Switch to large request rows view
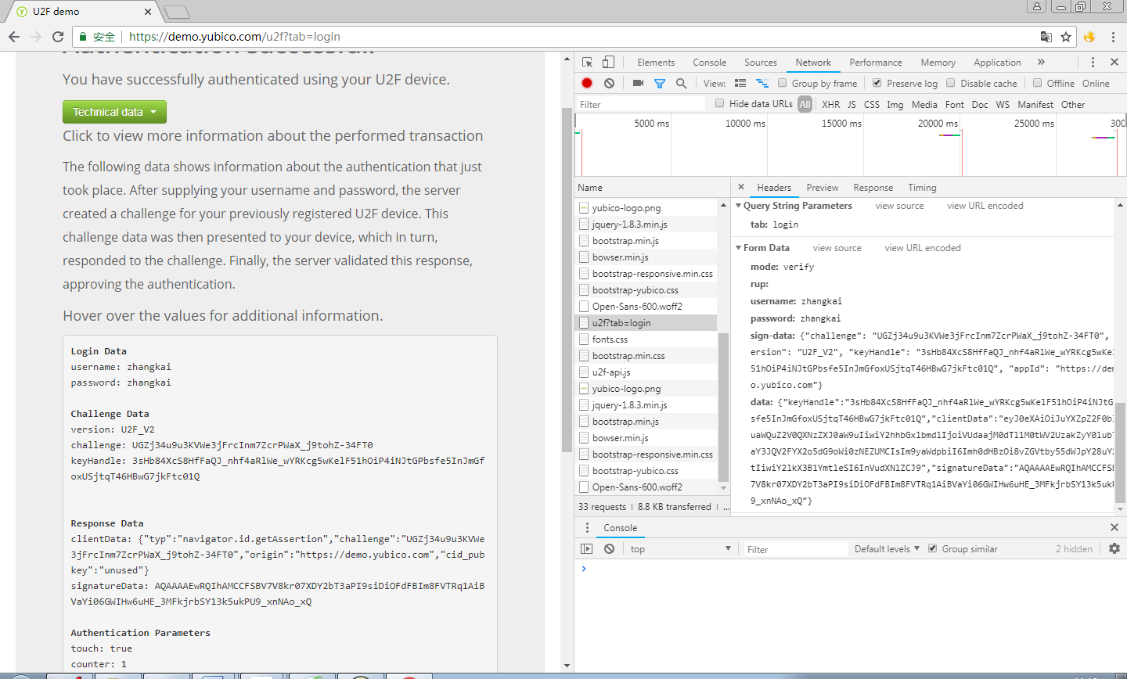Viewport: 1127px width, 679px height. pos(740,83)
